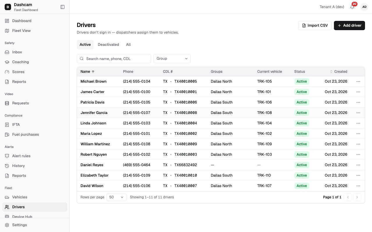Viewport: 372px width, 232px height.
Task: Open Settings in the sidebar
Action: (35, 225)
